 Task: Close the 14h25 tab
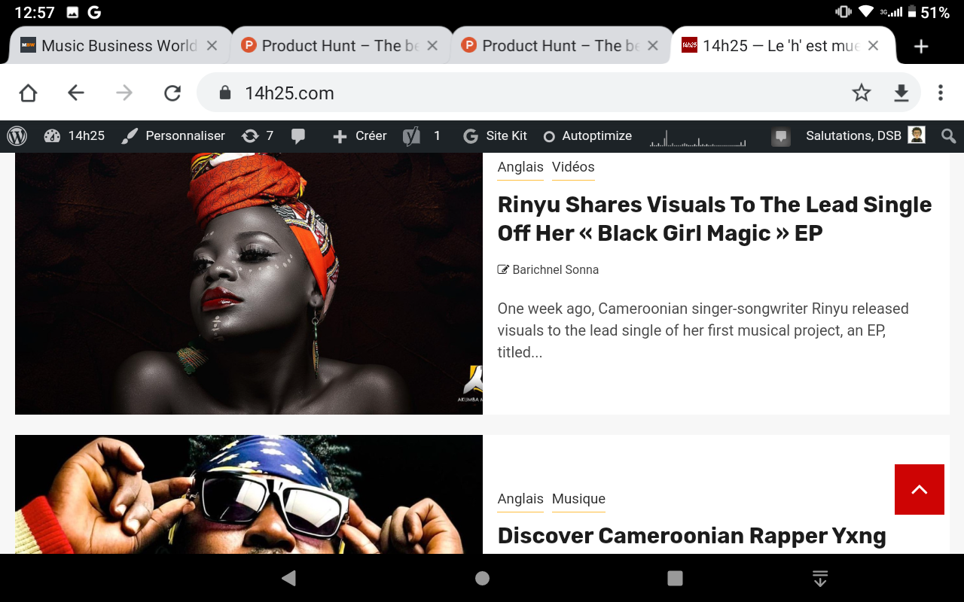pos(873,46)
